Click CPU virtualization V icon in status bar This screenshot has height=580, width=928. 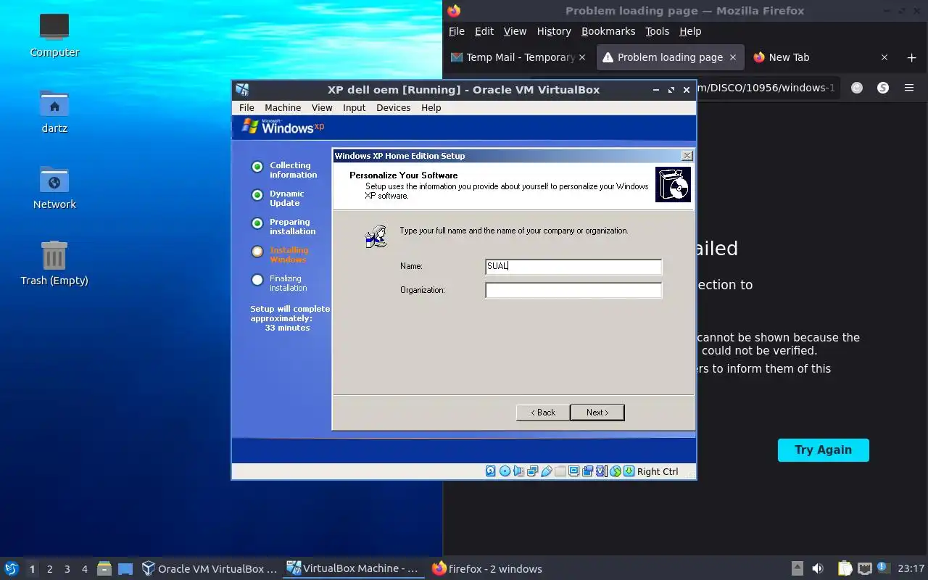tap(600, 471)
